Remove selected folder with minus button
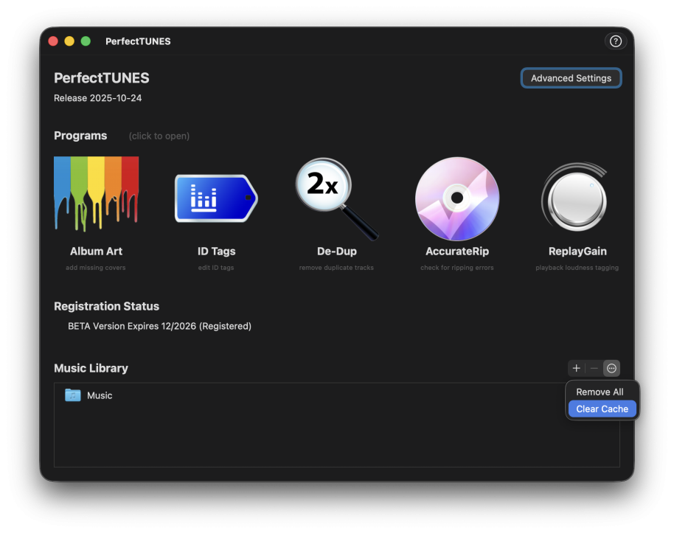674x534 pixels. [x=594, y=368]
